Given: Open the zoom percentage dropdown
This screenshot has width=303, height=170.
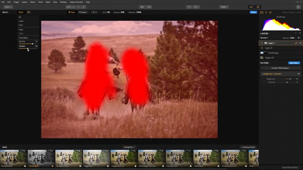Looking at the screenshot, I should (71, 7).
